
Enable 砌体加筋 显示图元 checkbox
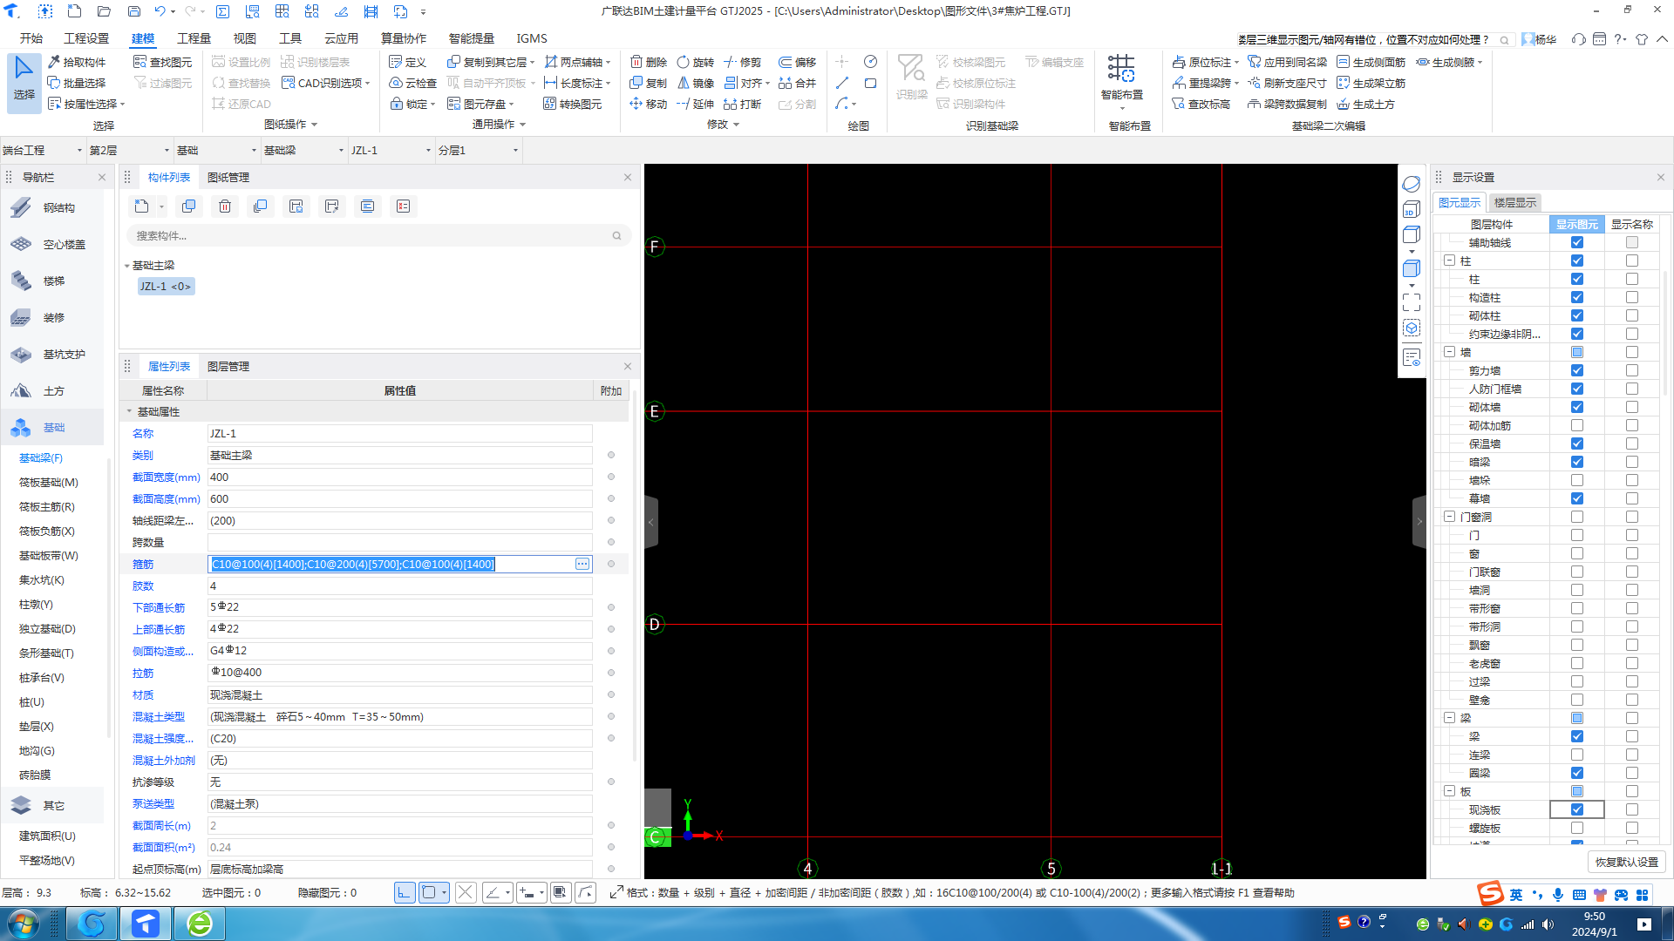(1576, 425)
